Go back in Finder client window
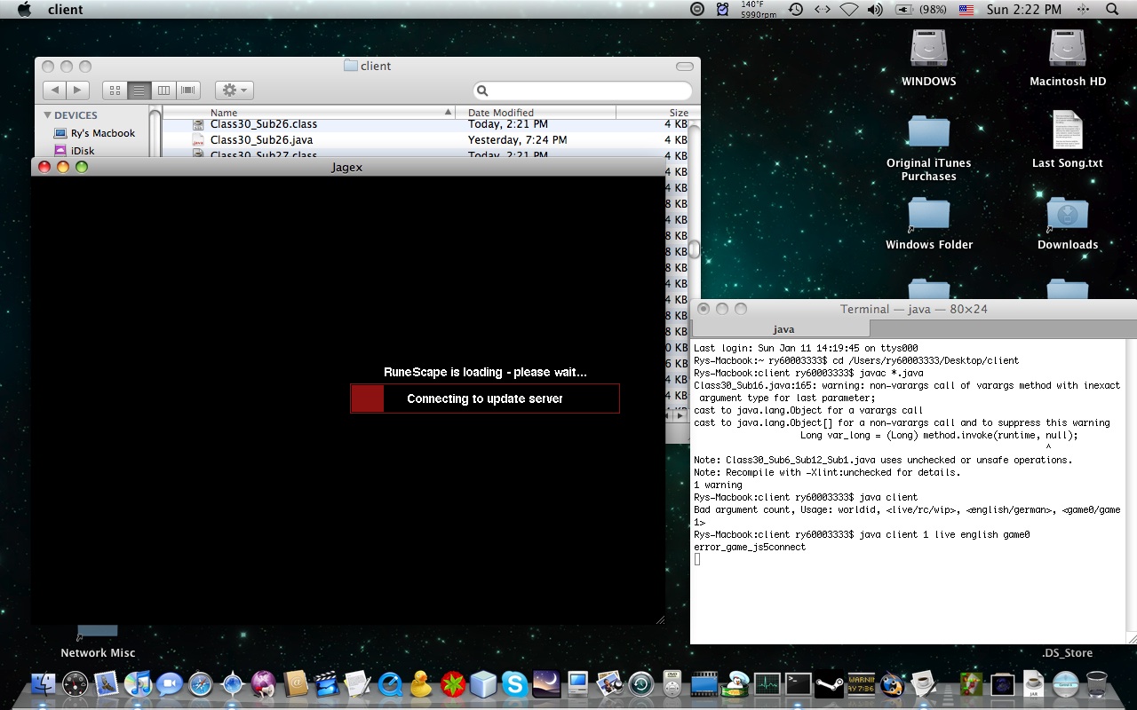Screen dimensions: 1137x710 tap(55, 90)
